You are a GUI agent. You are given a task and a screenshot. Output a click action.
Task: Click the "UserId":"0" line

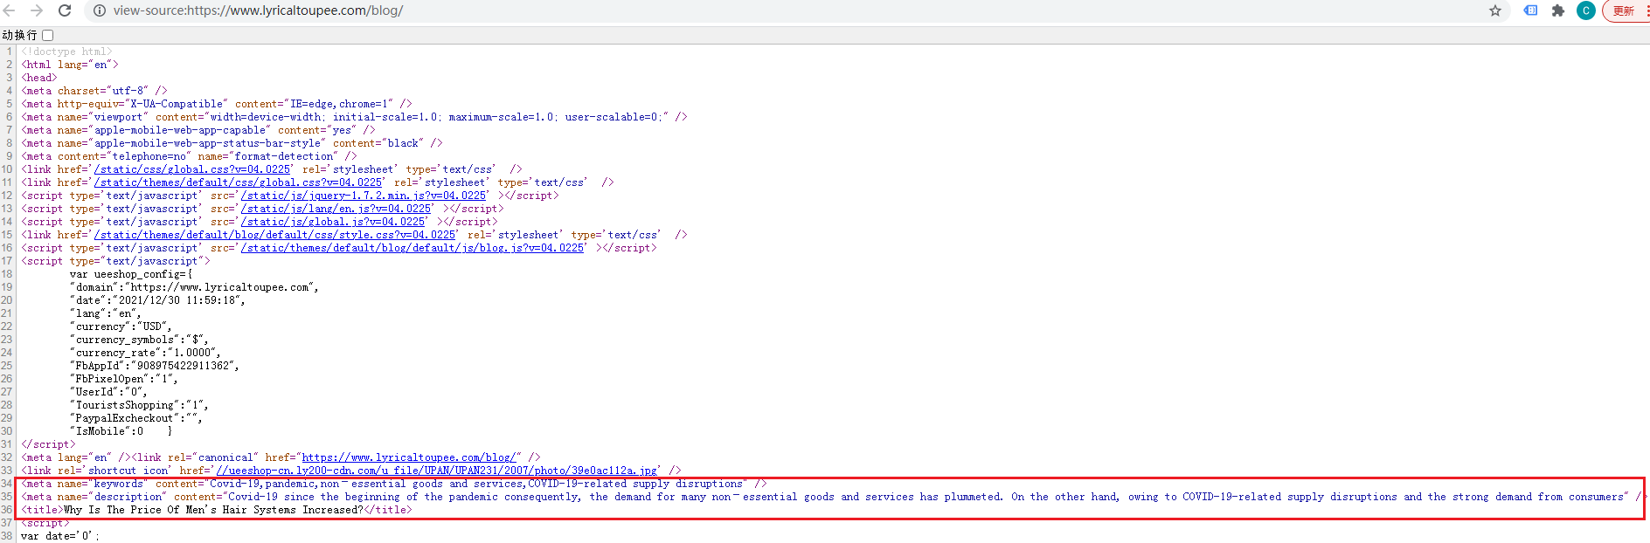coord(108,392)
